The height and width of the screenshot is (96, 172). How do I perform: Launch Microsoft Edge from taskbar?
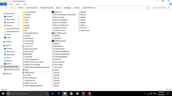(59, 94)
